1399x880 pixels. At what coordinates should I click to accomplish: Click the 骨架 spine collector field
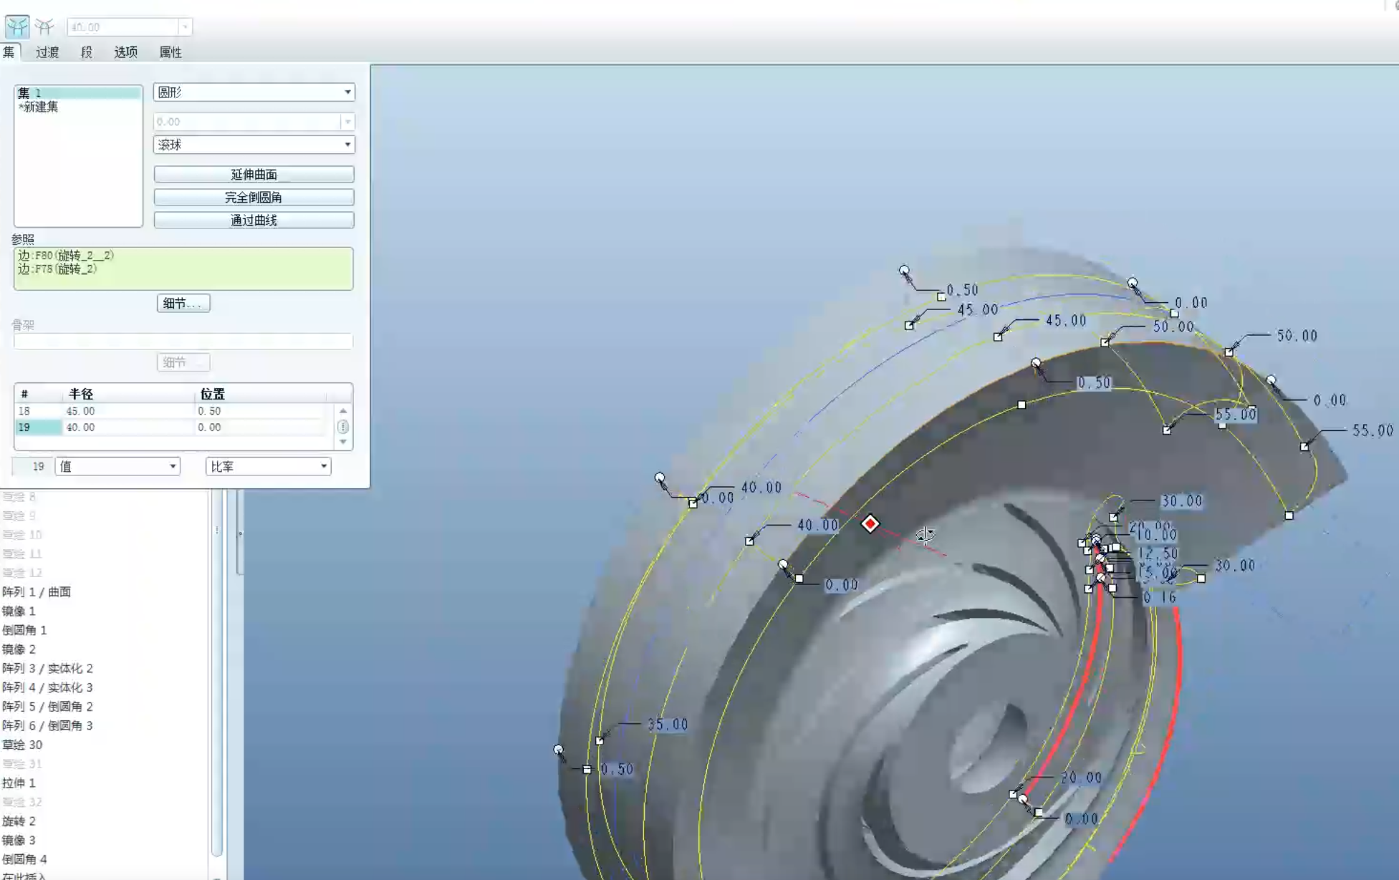(x=183, y=342)
